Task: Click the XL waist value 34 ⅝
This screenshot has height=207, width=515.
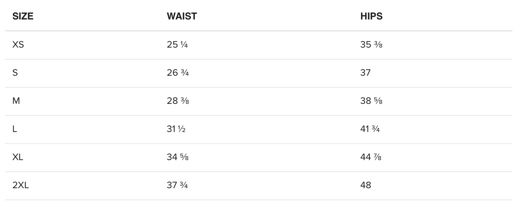Action: [177, 157]
